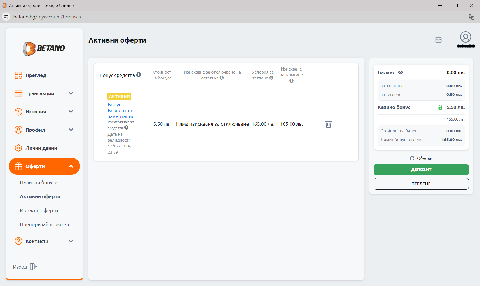480x286 pixels.
Task: Select Препоръчай приятел submenu item
Action: point(44,224)
